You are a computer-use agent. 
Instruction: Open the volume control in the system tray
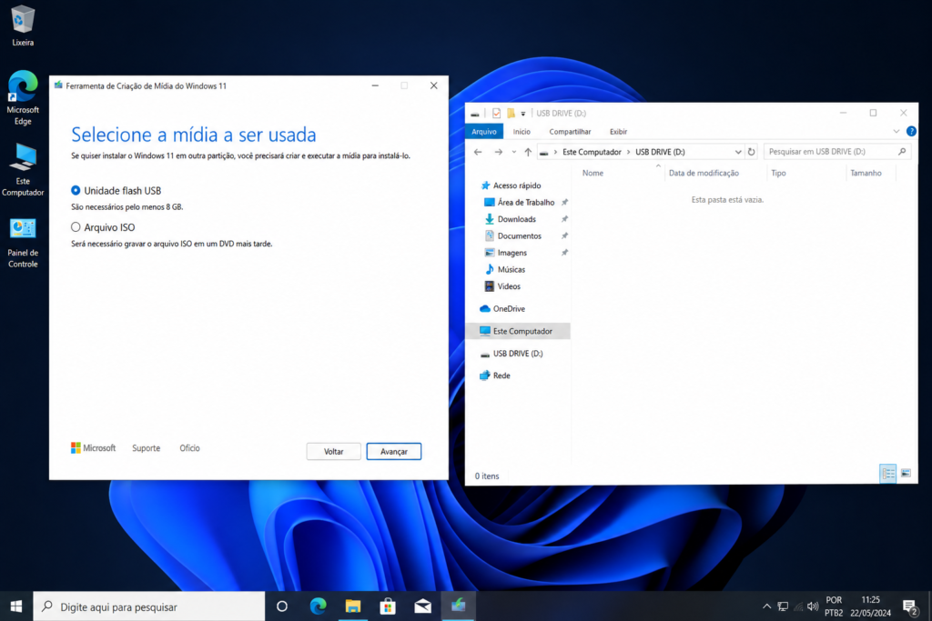pos(813,606)
